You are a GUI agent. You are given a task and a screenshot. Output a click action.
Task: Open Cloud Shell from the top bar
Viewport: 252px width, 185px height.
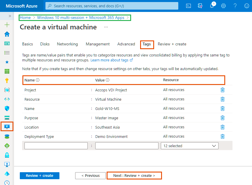(188, 6)
